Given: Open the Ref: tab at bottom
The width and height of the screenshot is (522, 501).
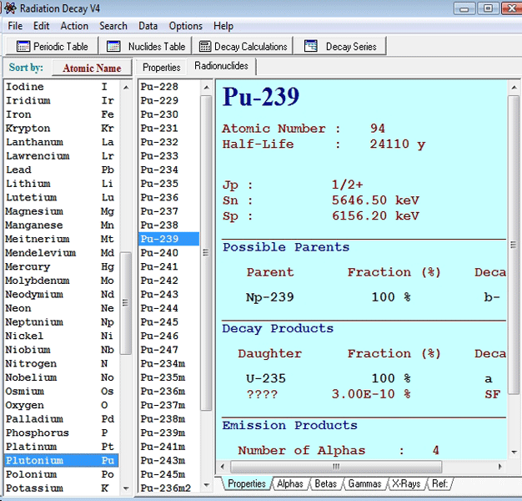Looking at the screenshot, I should pos(439,483).
